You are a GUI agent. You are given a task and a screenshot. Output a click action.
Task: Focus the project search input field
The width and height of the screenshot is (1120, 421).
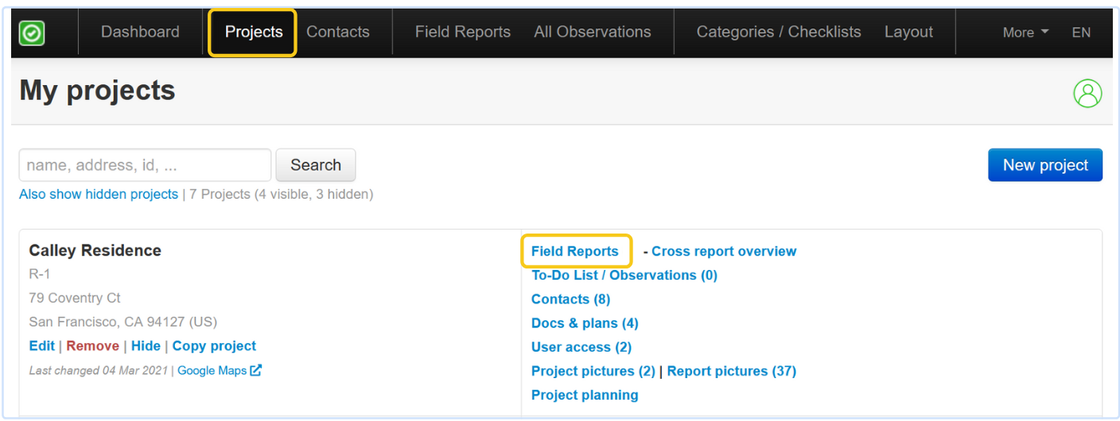[145, 165]
